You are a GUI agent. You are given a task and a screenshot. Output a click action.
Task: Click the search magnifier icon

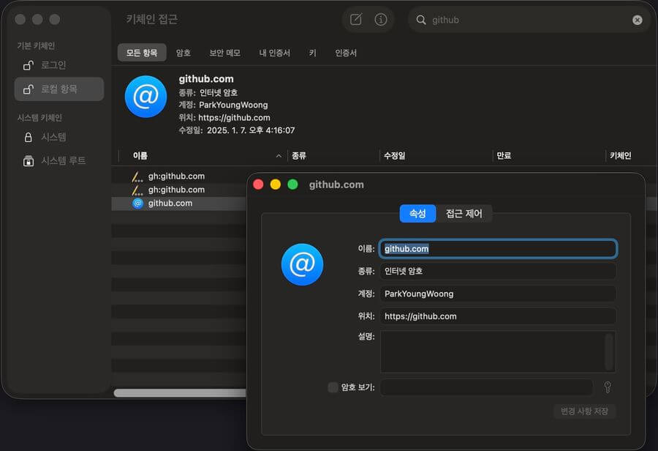click(x=421, y=20)
